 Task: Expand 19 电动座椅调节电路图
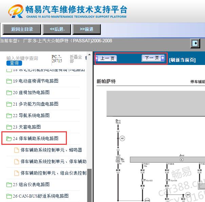click(36, 81)
